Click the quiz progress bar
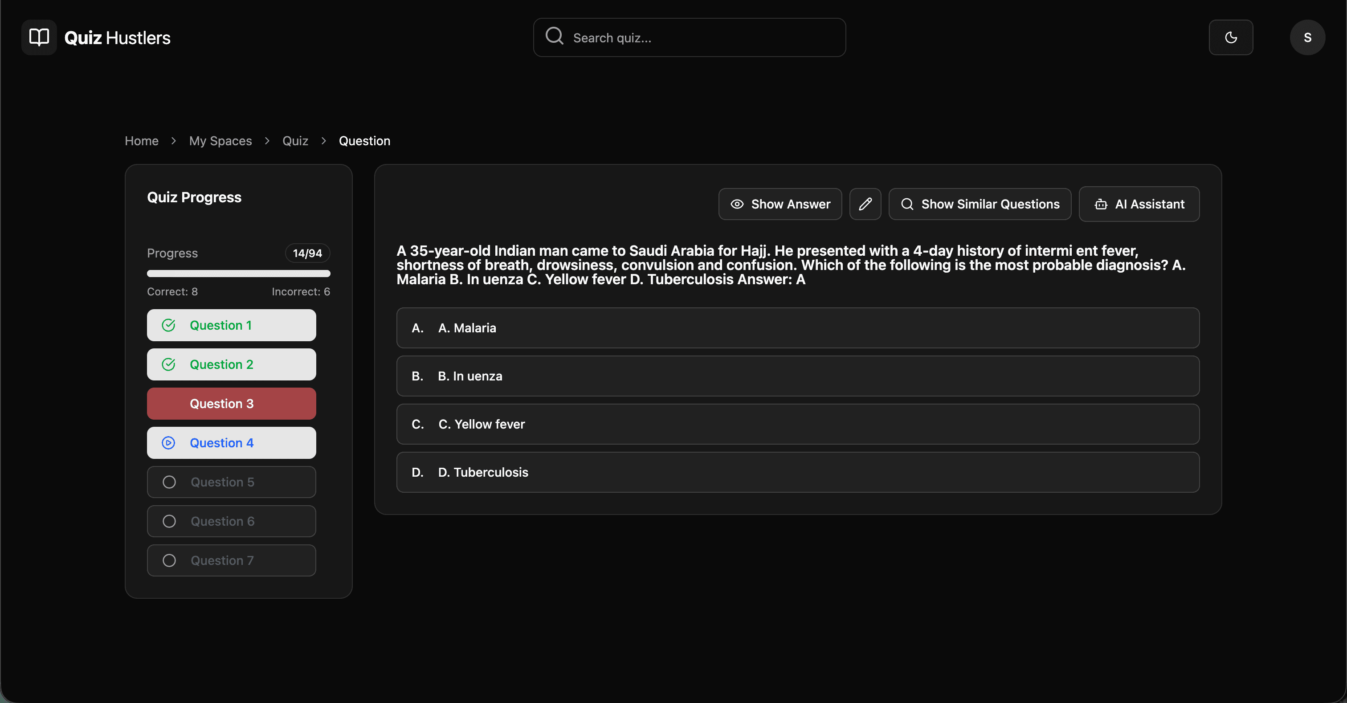The image size is (1347, 703). coord(238,274)
